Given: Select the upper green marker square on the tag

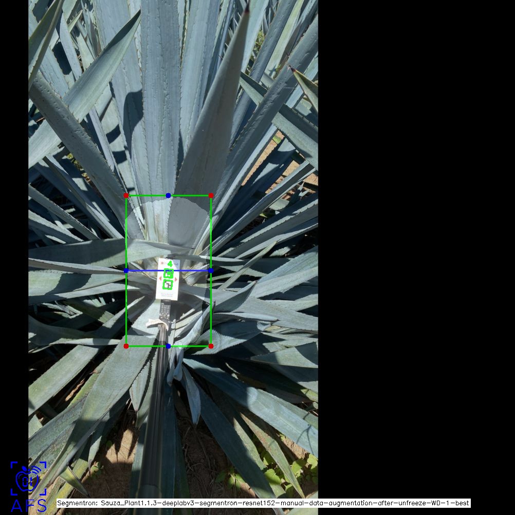Looking at the screenshot, I should click(x=169, y=273).
